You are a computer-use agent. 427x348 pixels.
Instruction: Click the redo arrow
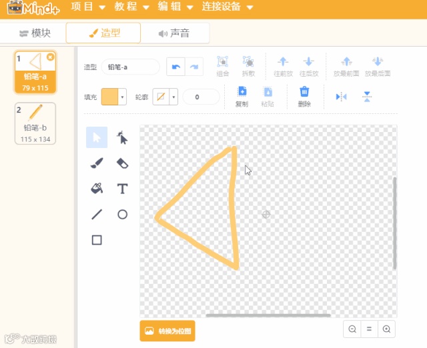point(194,67)
